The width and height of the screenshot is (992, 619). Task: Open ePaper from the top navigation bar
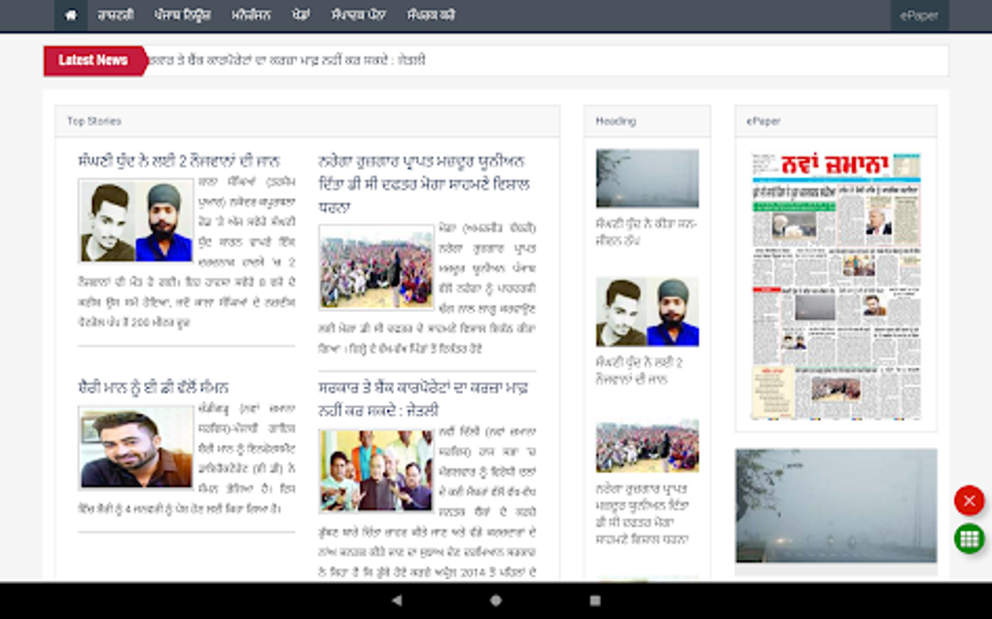[919, 16]
